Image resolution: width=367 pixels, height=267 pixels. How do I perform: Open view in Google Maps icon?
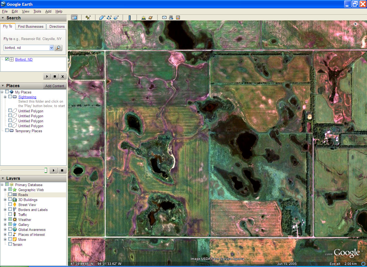(x=178, y=18)
